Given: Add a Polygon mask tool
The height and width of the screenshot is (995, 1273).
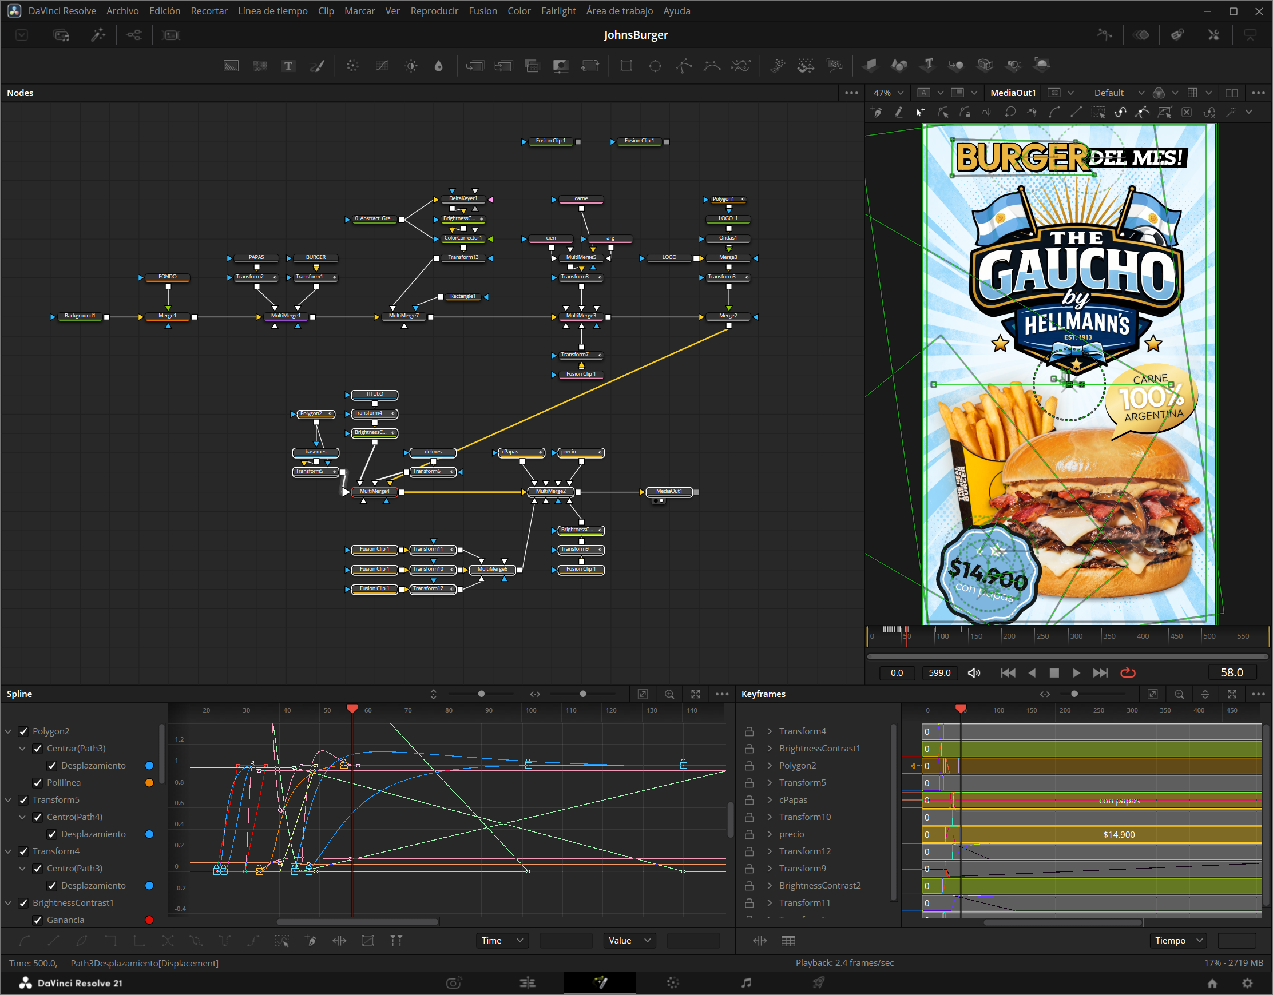Looking at the screenshot, I should coord(684,66).
